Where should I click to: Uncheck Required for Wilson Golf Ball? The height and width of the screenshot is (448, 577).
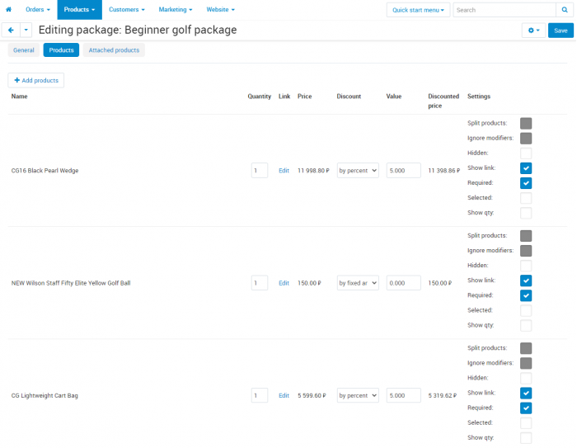(x=526, y=295)
